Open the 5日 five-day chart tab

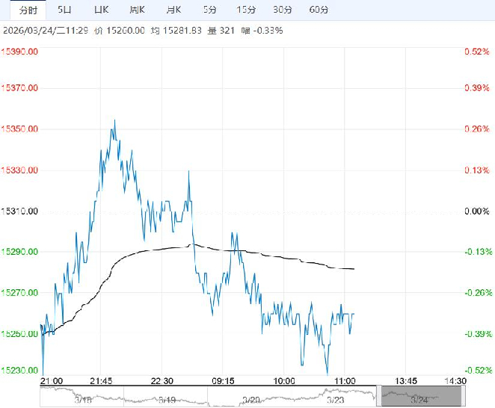coord(65,10)
